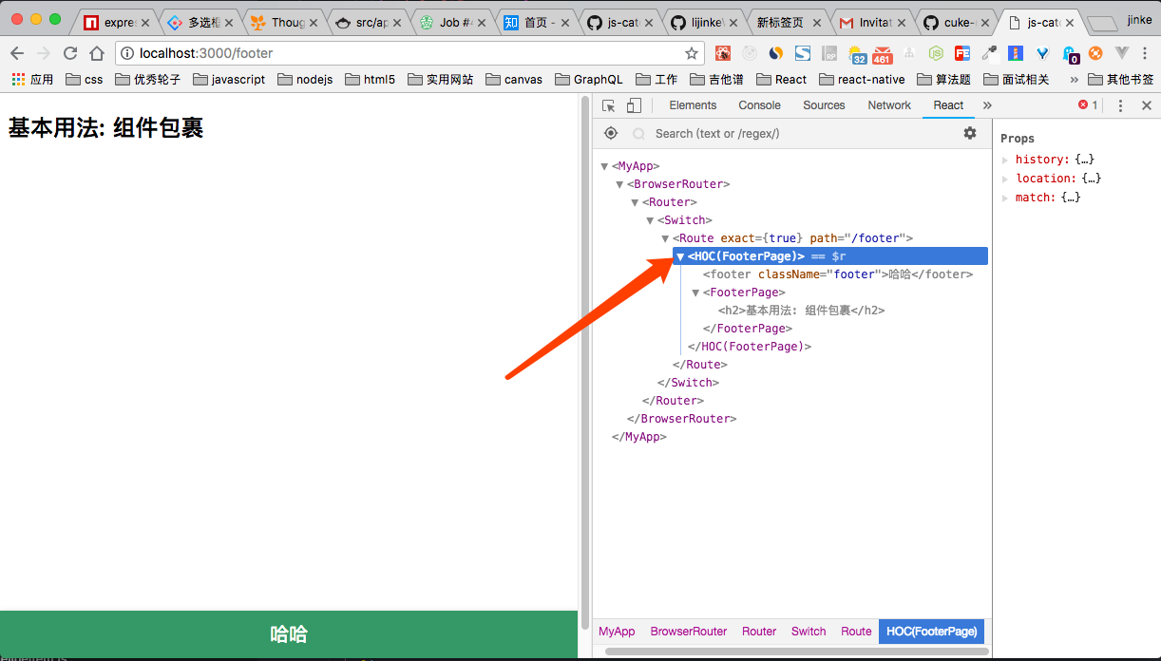
Task: Click the horizontal scrollbar under the breadcrumbs
Action: click(x=796, y=652)
